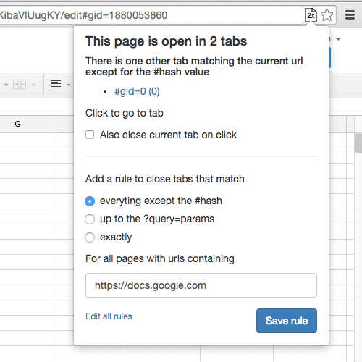Image resolution: width=362 pixels, height=362 pixels.
Task: Click the docs.google.com url input field
Action: pos(201,285)
